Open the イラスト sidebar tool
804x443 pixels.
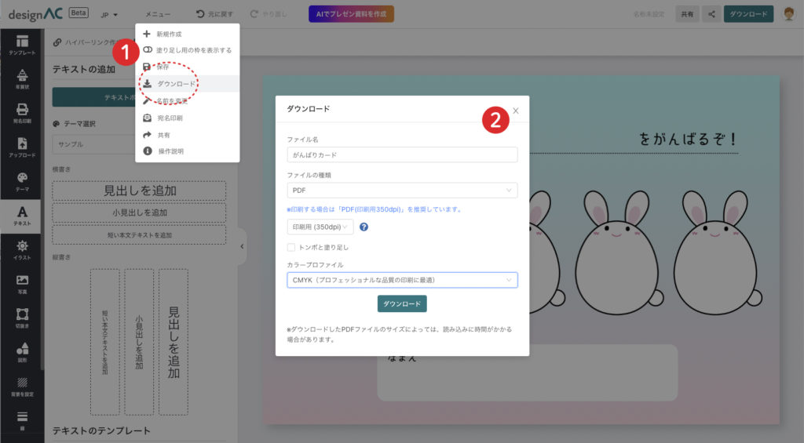point(22,249)
